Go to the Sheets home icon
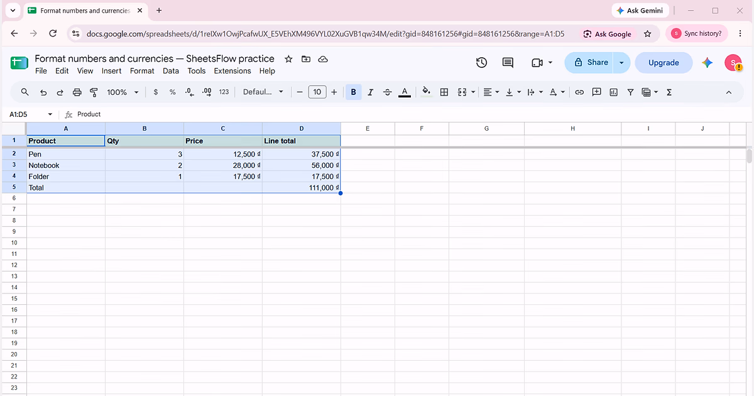 pos(19,63)
